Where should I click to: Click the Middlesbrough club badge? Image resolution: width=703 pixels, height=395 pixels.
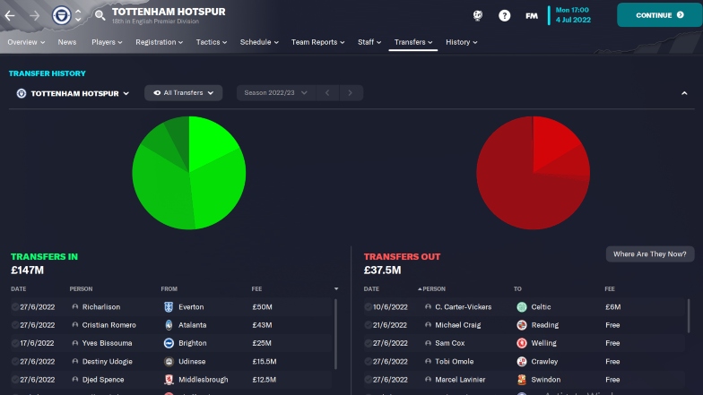coord(169,380)
